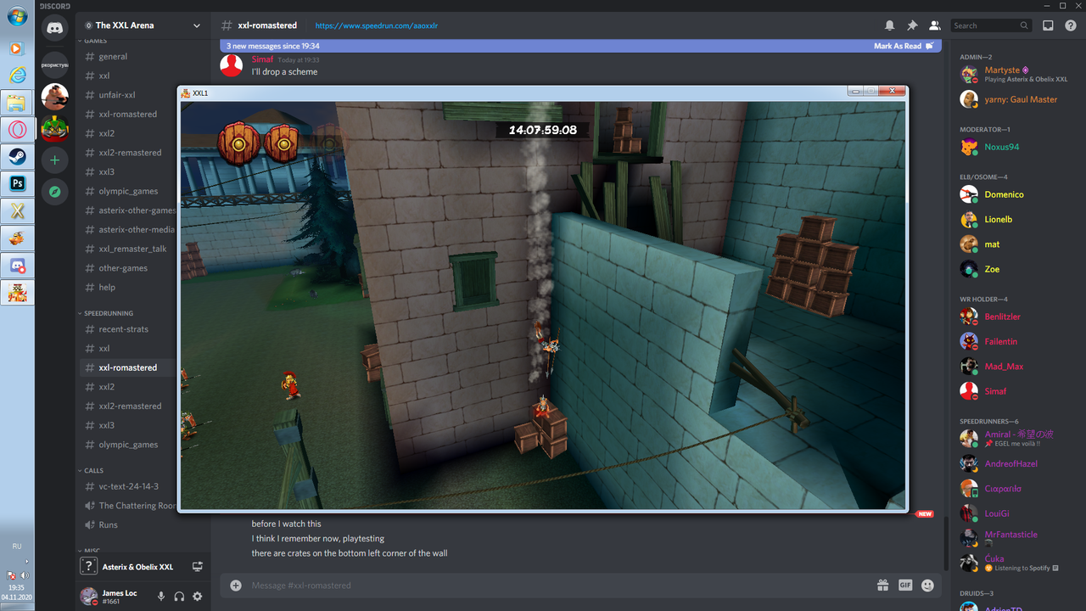Collapse the SPEEDRUNNING channel category
This screenshot has width=1086, height=611.
pos(108,313)
